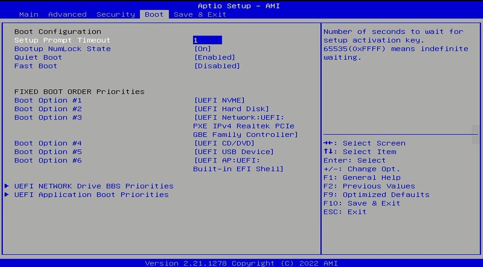Change Boot Option #4 UEFI CD/DVD value
The image size is (483, 267).
click(x=224, y=143)
